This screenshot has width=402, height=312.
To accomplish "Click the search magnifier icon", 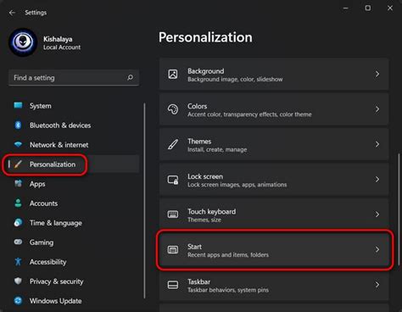I will click(x=130, y=77).
